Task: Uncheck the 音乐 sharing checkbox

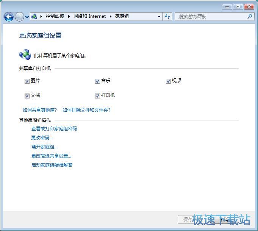Action: pyautogui.click(x=97, y=81)
